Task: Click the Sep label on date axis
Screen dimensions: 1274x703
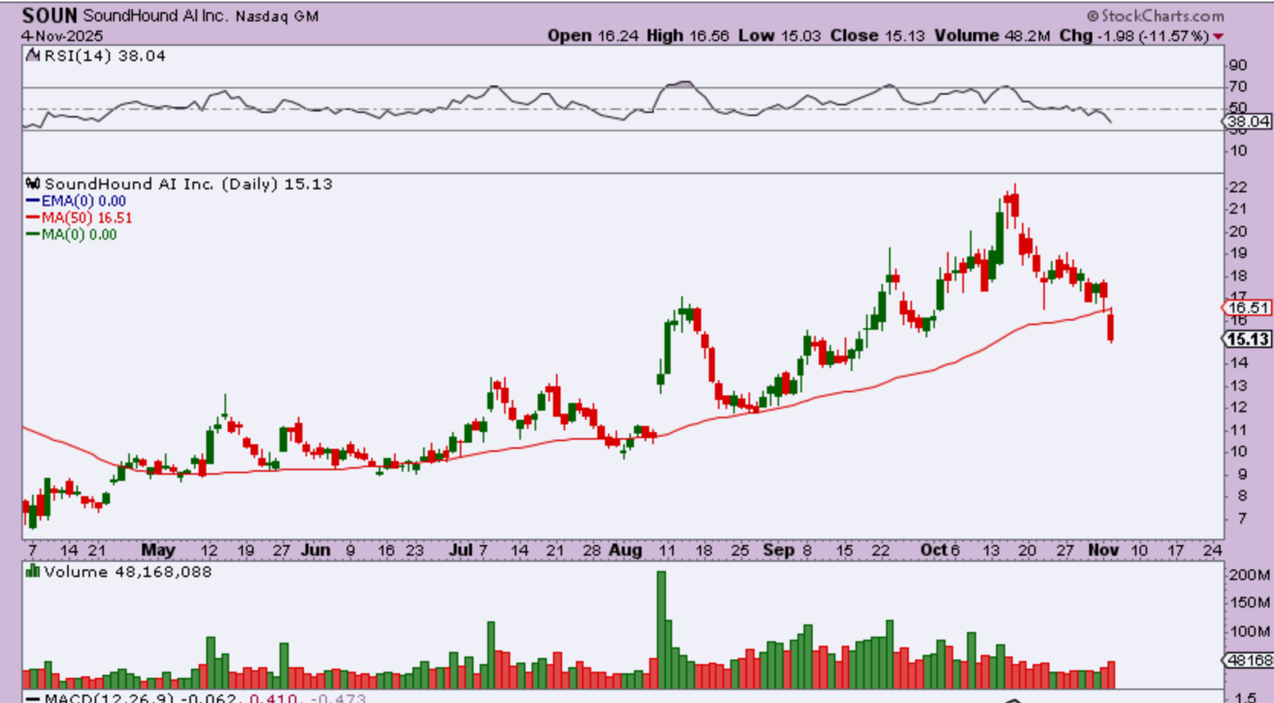Action: coord(778,550)
